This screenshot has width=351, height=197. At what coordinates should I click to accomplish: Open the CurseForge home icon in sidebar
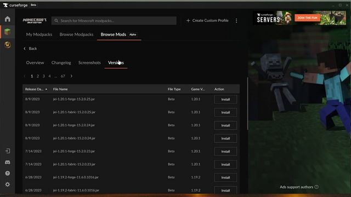point(8,19)
